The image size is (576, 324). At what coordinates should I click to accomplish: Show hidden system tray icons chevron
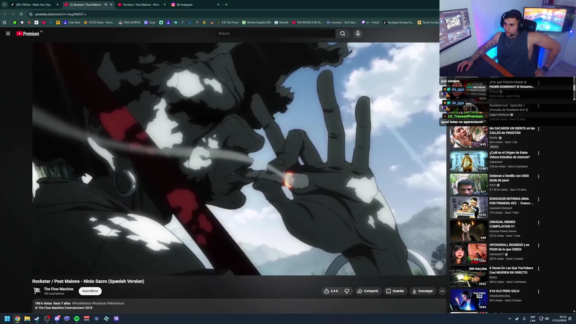click(509, 319)
